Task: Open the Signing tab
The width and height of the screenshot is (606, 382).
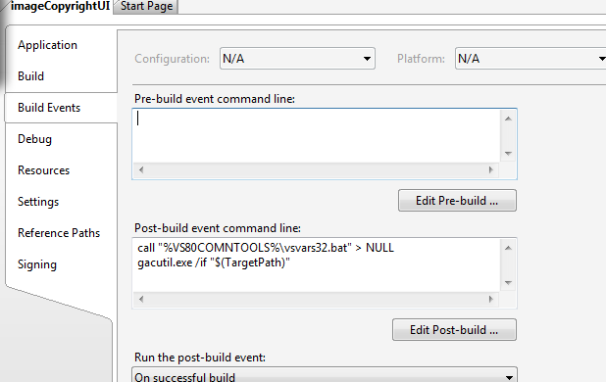Action: click(x=37, y=264)
